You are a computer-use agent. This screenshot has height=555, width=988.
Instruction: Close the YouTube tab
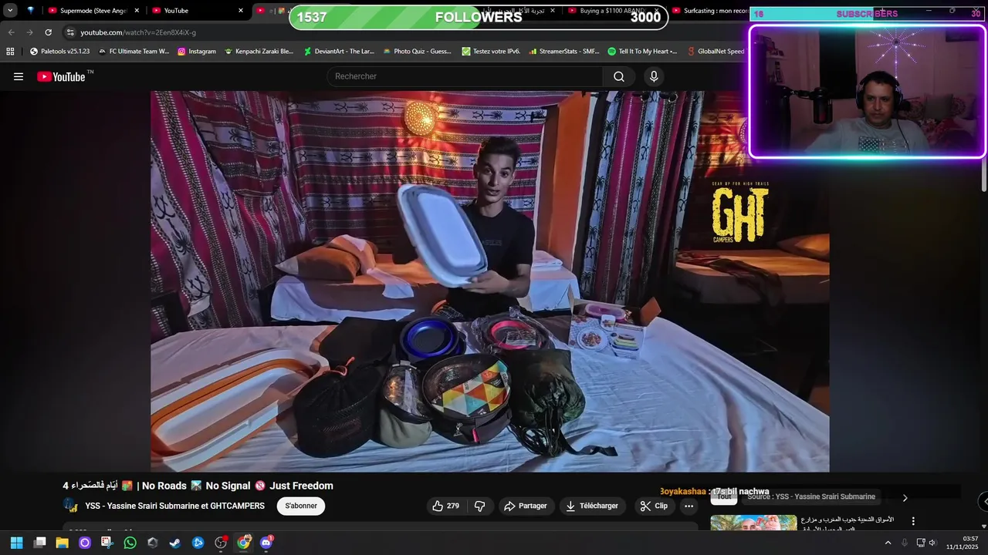click(240, 11)
